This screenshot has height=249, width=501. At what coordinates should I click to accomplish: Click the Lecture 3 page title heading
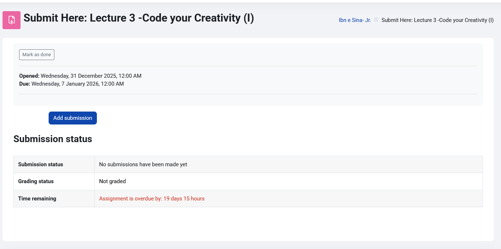(x=139, y=18)
